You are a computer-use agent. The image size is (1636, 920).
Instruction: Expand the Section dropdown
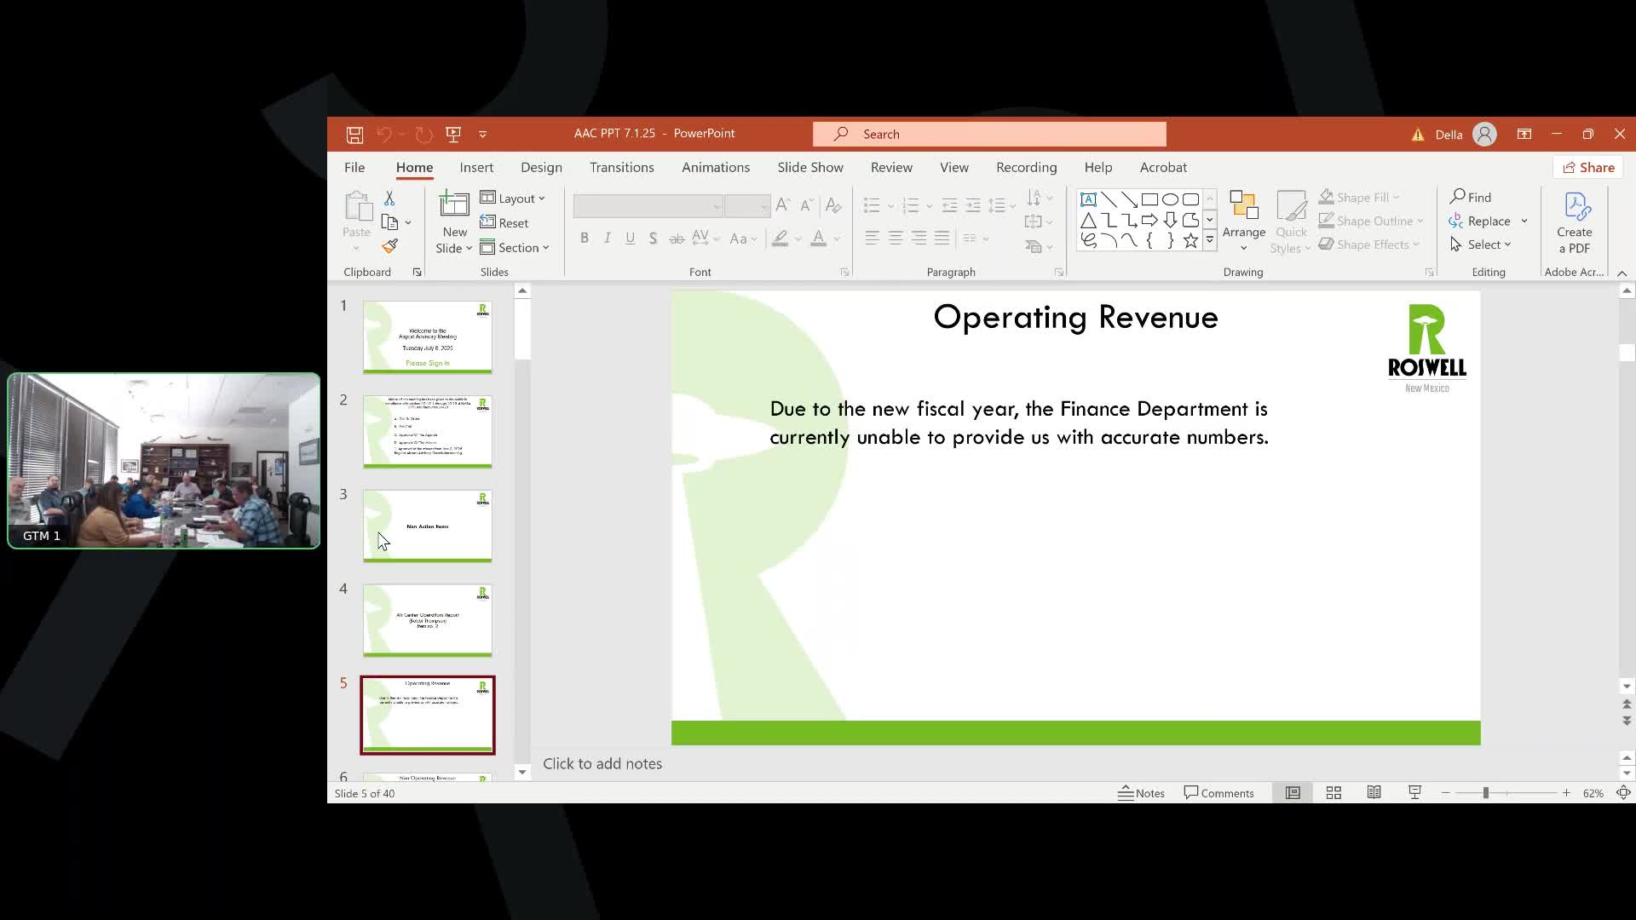(x=515, y=248)
